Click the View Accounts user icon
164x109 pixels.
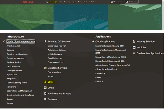112,2
